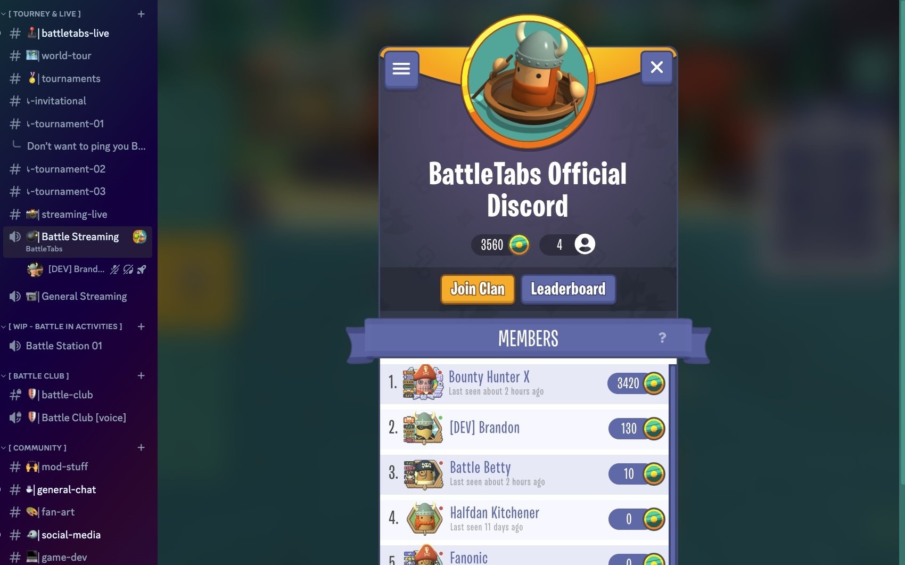Click the clan trophy coin icon beside 3560
This screenshot has width=905, height=565.
519,245
